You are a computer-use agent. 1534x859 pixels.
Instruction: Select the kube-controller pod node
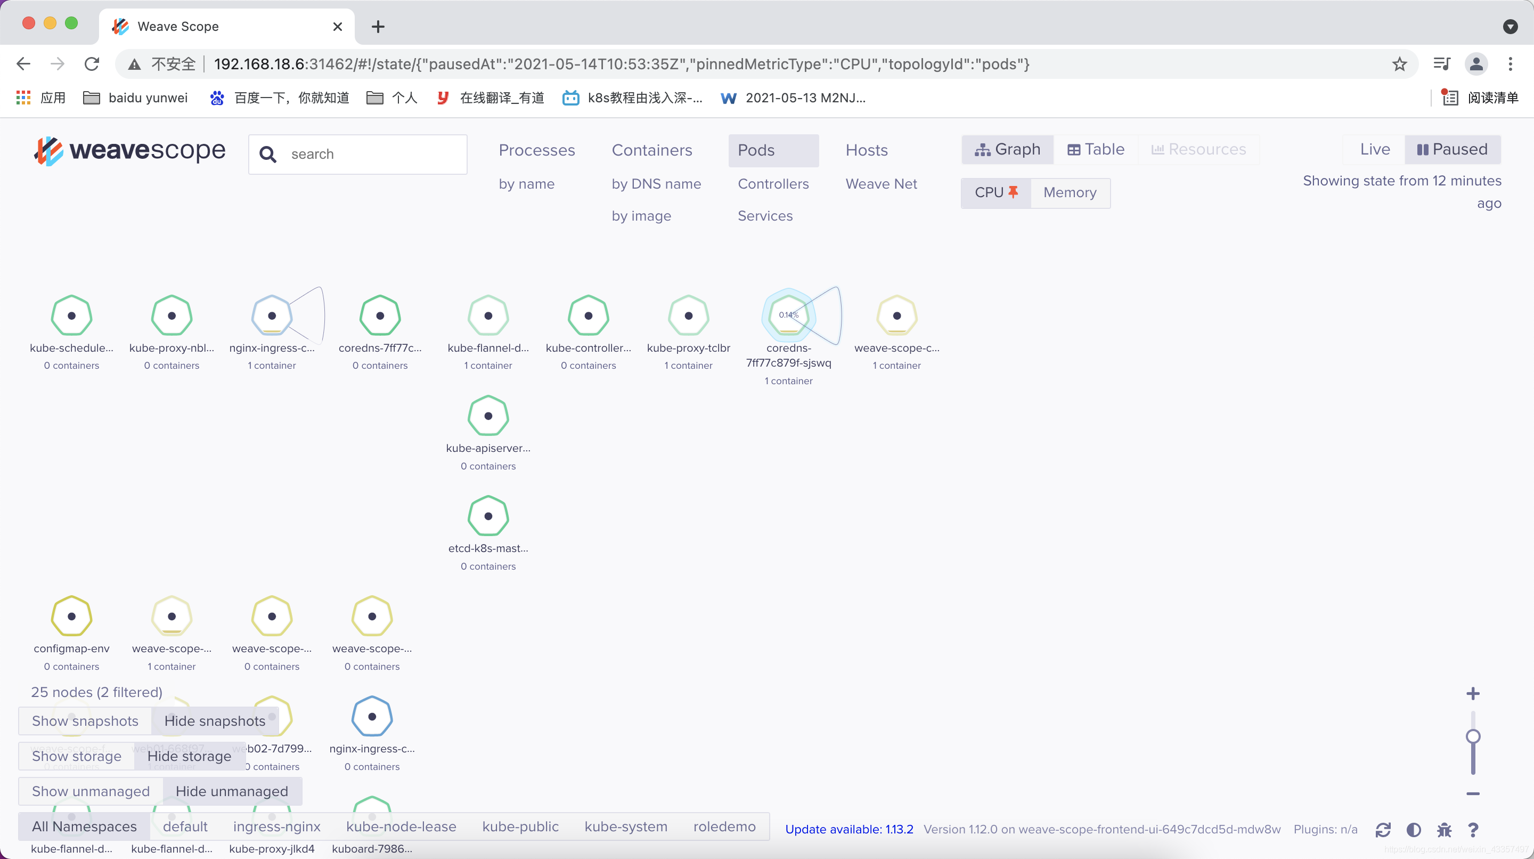[589, 315]
